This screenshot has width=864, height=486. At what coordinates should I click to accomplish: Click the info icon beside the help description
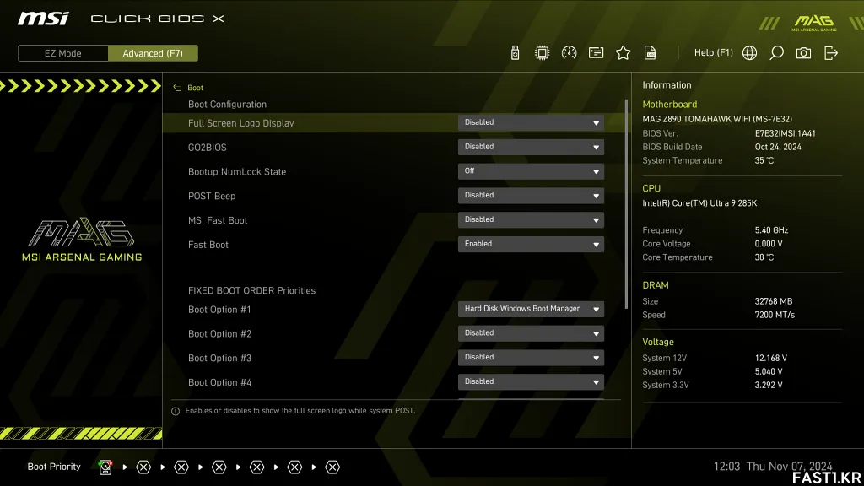click(x=175, y=411)
